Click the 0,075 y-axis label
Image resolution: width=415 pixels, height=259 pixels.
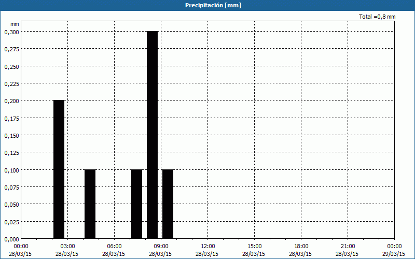coord(11,187)
